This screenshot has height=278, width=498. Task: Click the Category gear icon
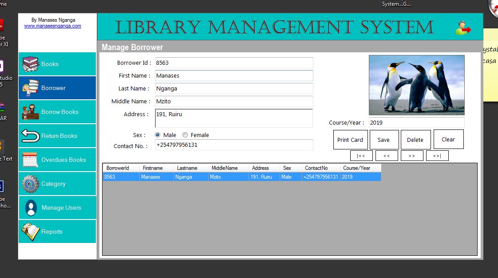click(x=30, y=184)
